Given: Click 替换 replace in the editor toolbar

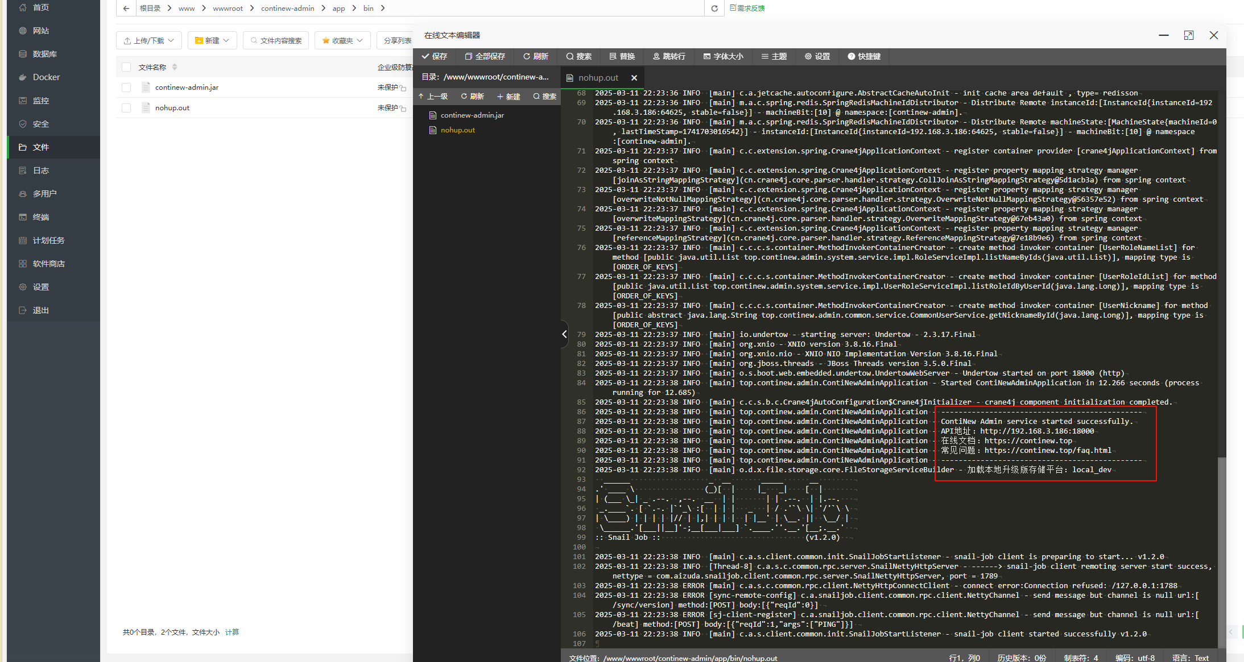Looking at the screenshot, I should click(622, 56).
